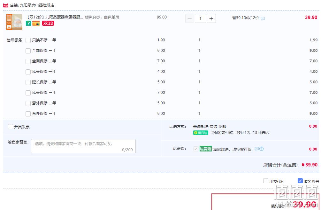321x210 pixels.
Task: Click the 颜色分类：白色单层 text
Action: pyautogui.click(x=102, y=17)
